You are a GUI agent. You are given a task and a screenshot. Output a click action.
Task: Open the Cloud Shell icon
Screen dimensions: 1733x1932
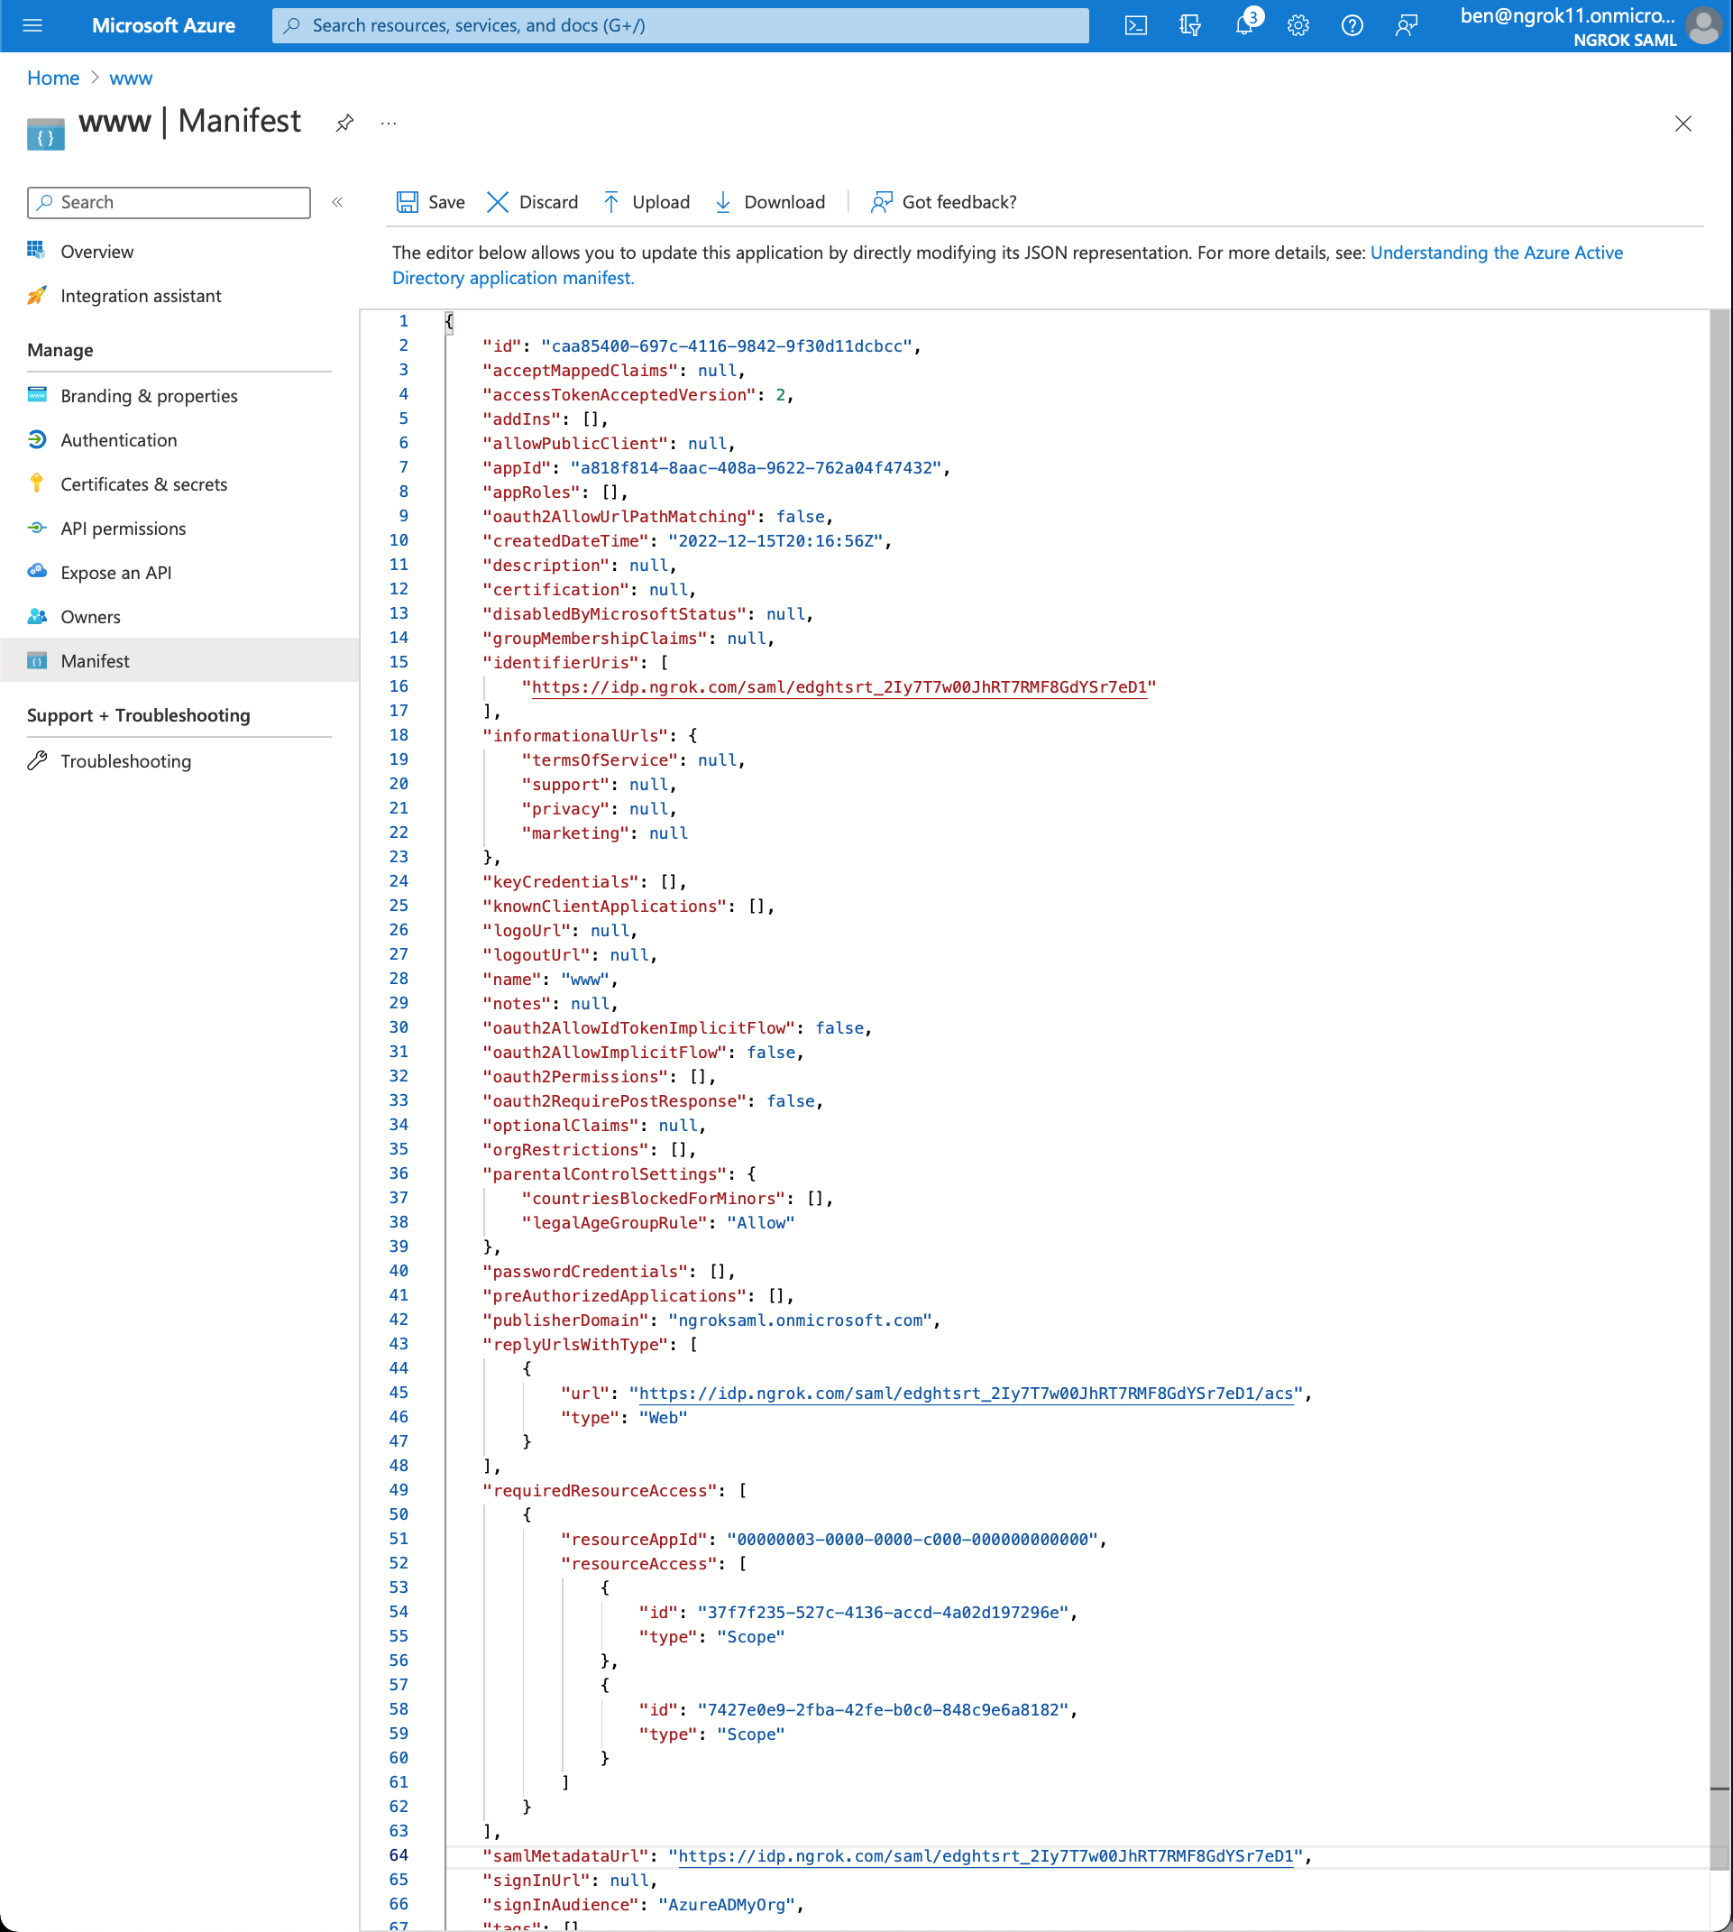(1135, 26)
